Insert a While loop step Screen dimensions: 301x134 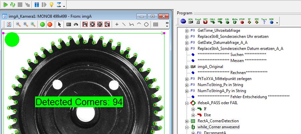[x=235, y=21]
